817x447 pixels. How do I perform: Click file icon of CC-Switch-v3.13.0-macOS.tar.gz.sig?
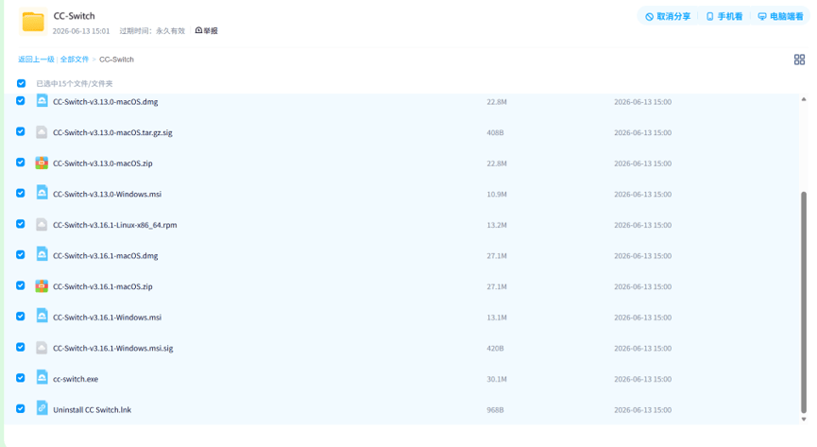click(x=42, y=132)
